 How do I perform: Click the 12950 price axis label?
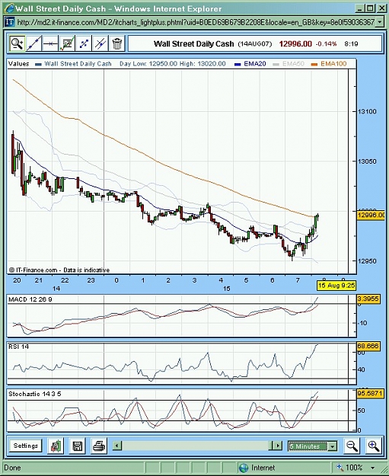pos(367,261)
